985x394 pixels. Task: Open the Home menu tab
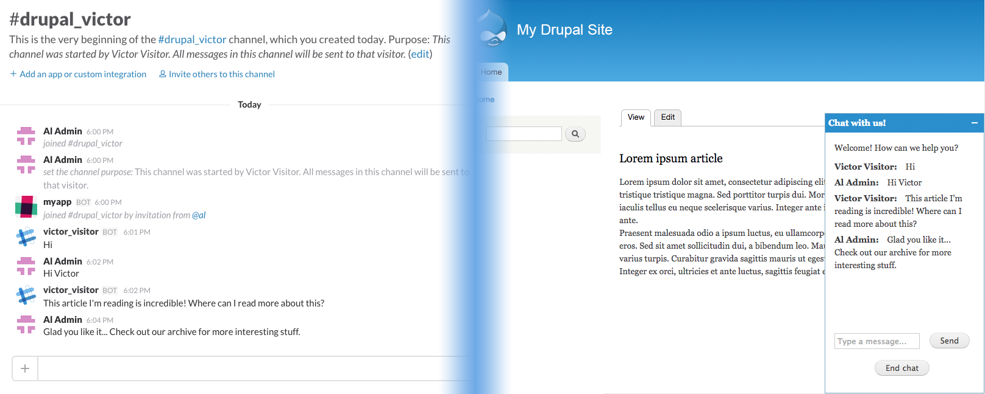click(491, 72)
